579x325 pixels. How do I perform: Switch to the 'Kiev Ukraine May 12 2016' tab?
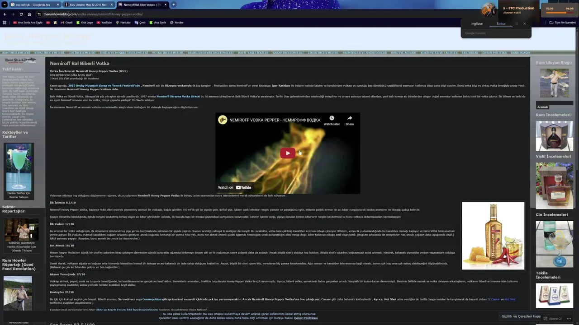[88, 5]
